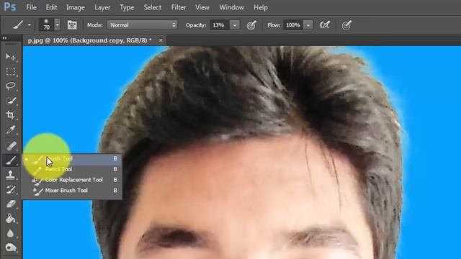
Task: Toggle pressure for opacity button
Action: 251,25
